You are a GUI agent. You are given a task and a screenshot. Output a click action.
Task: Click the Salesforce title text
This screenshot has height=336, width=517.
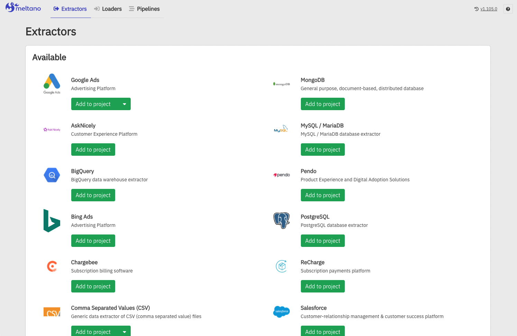(314, 308)
